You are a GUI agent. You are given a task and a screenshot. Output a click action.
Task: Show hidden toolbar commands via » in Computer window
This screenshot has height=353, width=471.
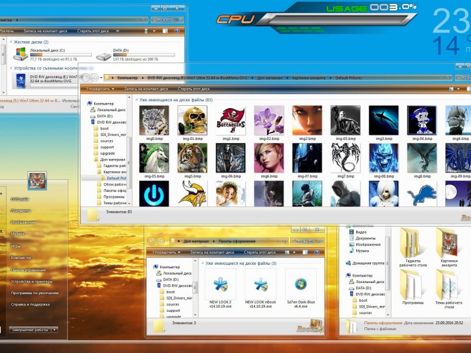(x=117, y=31)
